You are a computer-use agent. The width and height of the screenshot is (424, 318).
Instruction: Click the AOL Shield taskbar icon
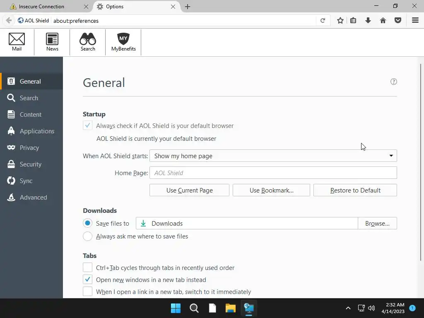click(249, 308)
